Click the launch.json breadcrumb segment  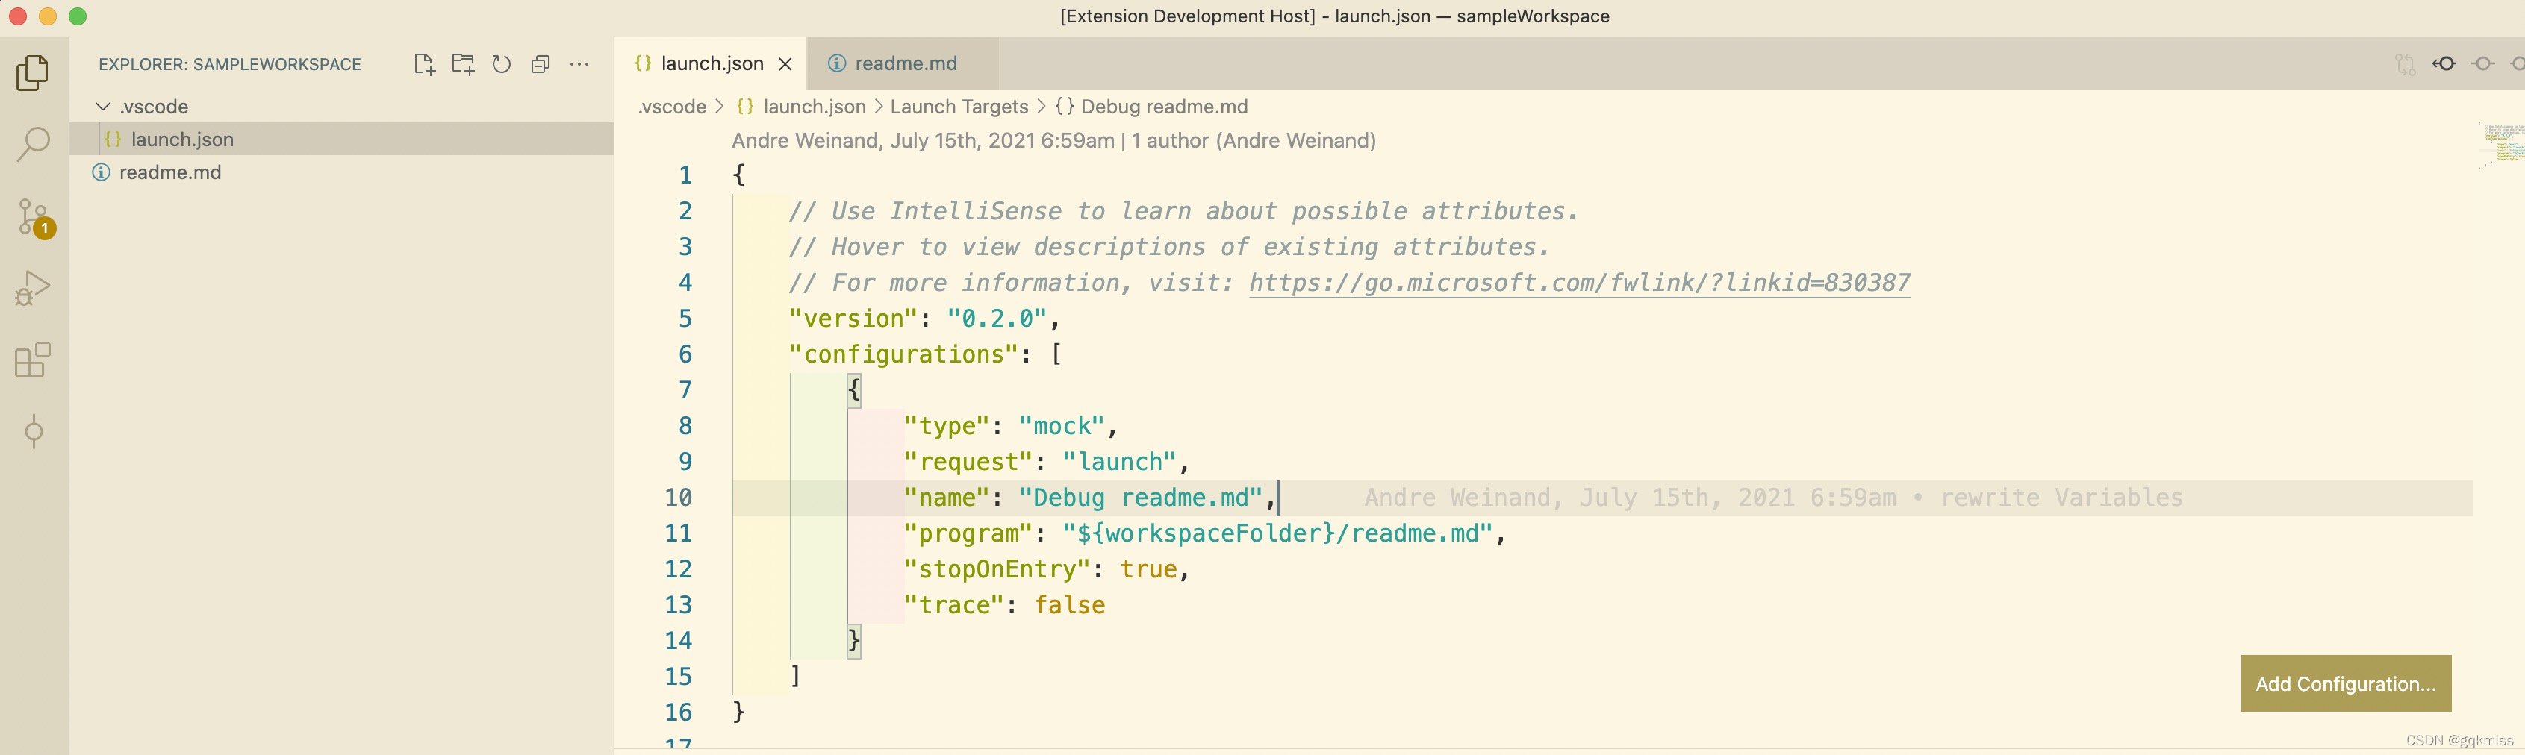(x=801, y=107)
